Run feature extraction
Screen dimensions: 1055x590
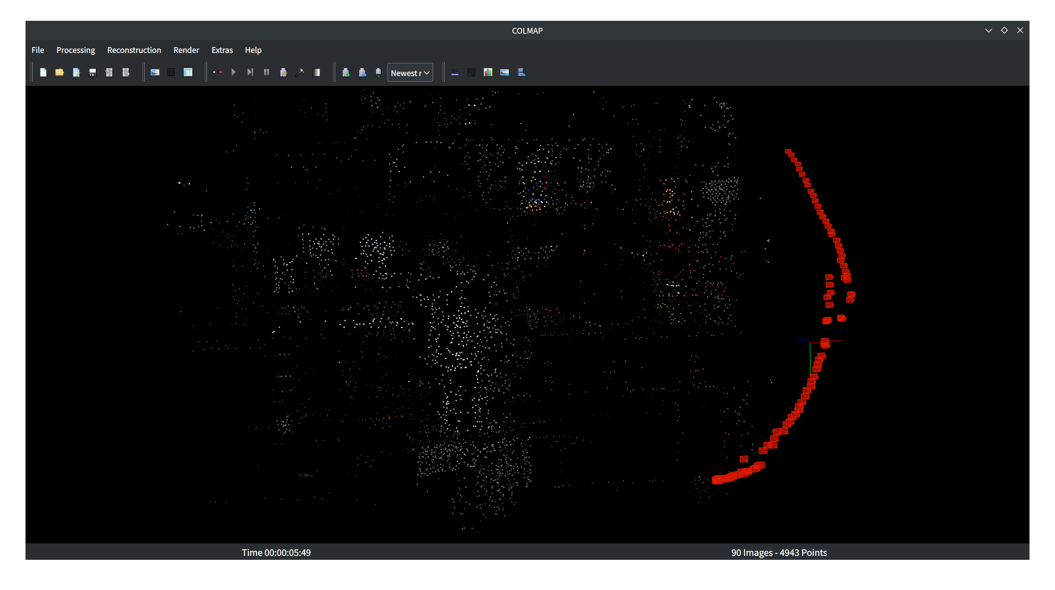[155, 73]
